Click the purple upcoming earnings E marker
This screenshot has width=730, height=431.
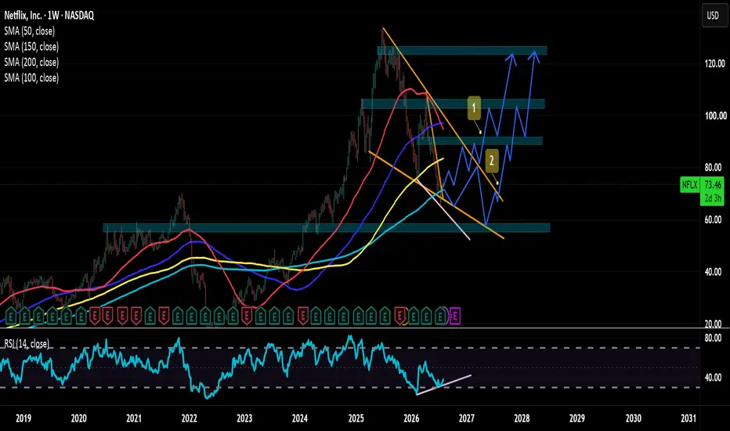pyautogui.click(x=455, y=317)
